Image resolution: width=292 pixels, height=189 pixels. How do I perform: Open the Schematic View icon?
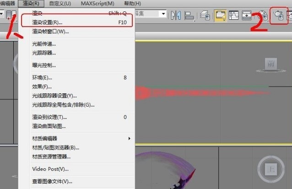pyautogui.click(x=247, y=15)
